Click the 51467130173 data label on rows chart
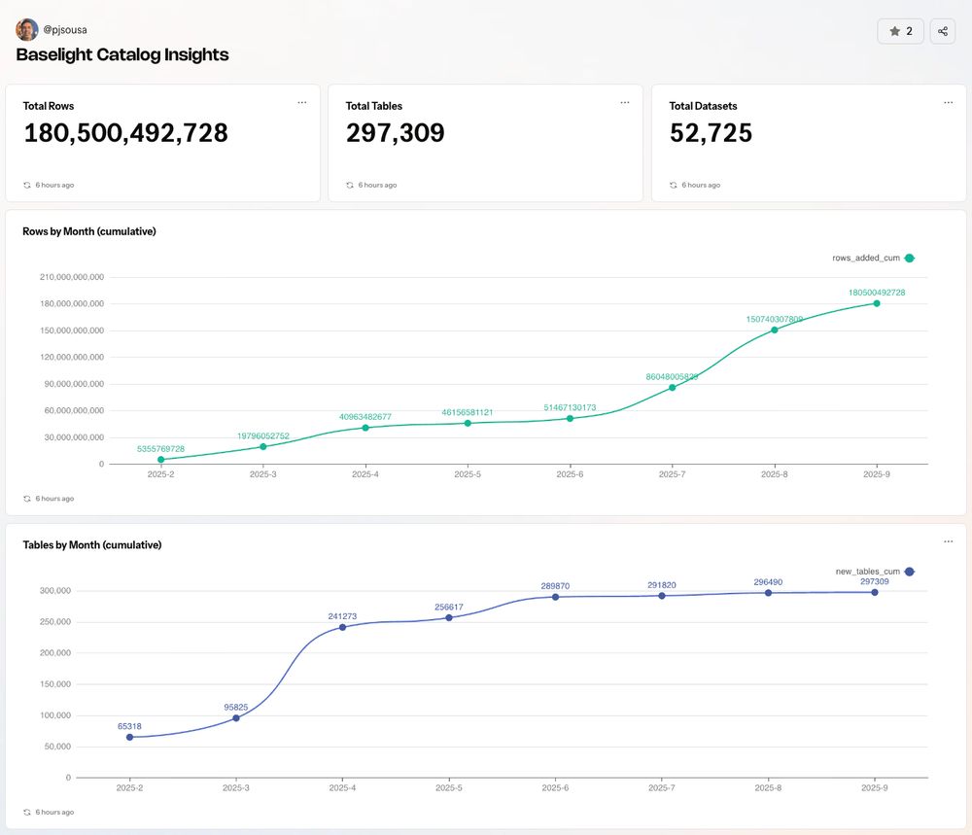Viewport: 972px width, 835px height. tap(570, 407)
